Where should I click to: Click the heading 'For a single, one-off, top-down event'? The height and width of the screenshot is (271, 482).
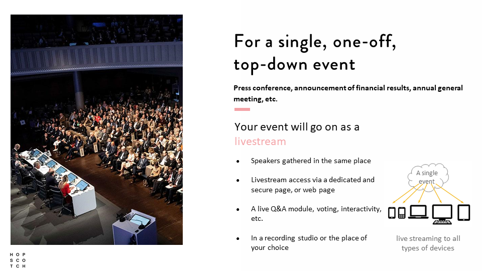[x=315, y=53]
